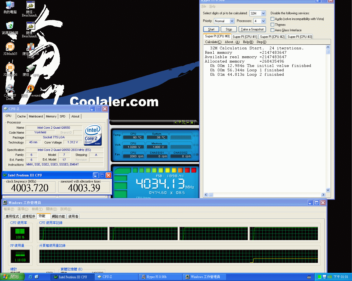Open the 檔案(F) menu in Task Manager
352x281 pixels.
(9, 209)
